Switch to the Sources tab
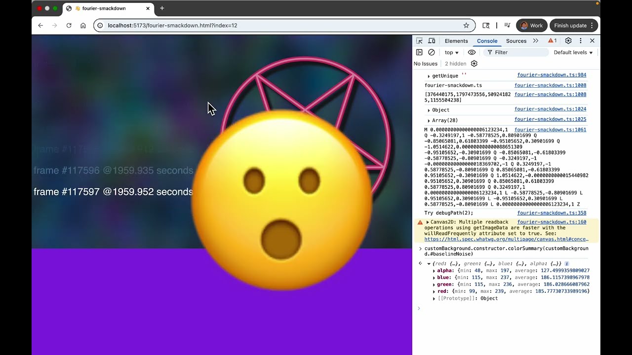The height and width of the screenshot is (355, 632). coord(516,41)
